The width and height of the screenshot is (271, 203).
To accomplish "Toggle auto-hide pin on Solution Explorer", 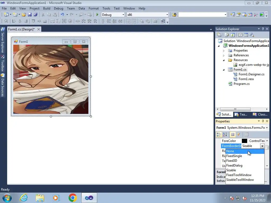I will pyautogui.click(x=263, y=29).
